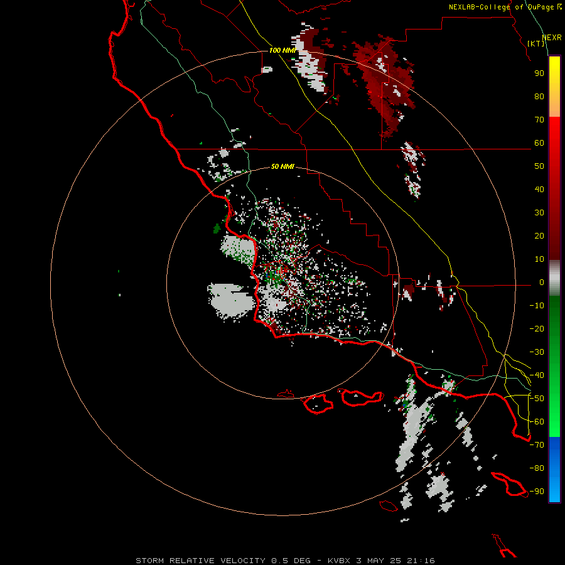The height and width of the screenshot is (565, 565).
Task: Click the -20 scale value
Action: tap(537, 328)
